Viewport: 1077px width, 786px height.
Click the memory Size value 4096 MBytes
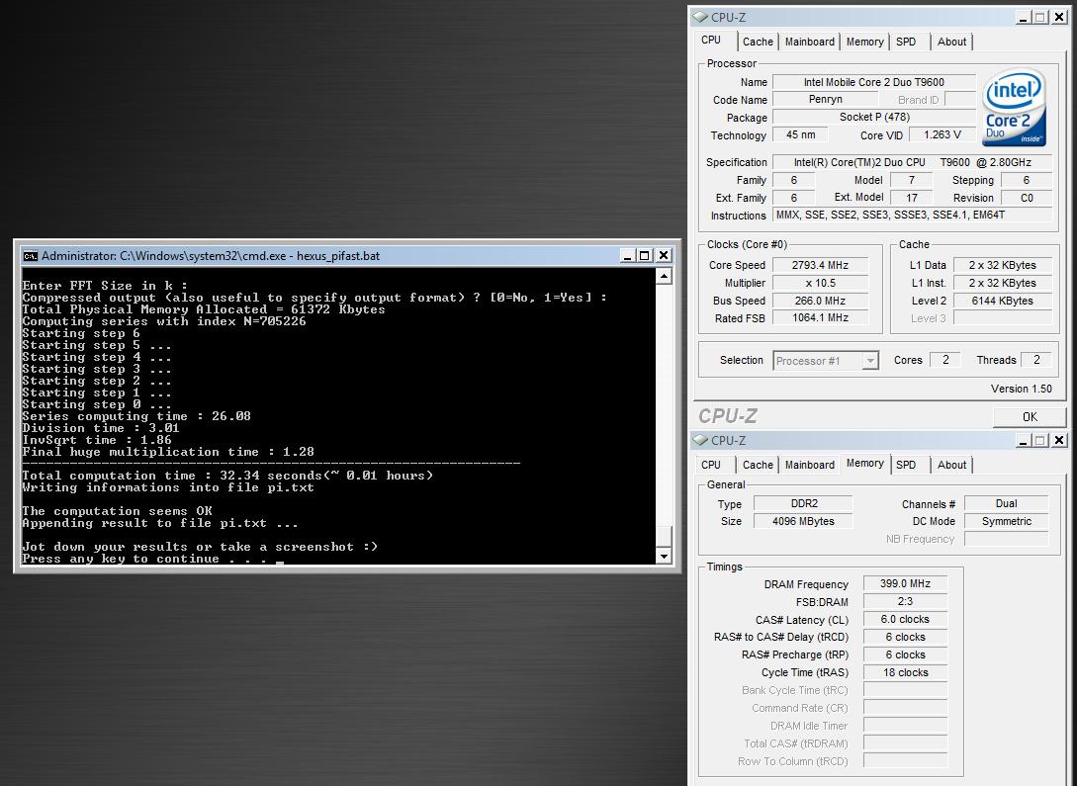tap(803, 521)
